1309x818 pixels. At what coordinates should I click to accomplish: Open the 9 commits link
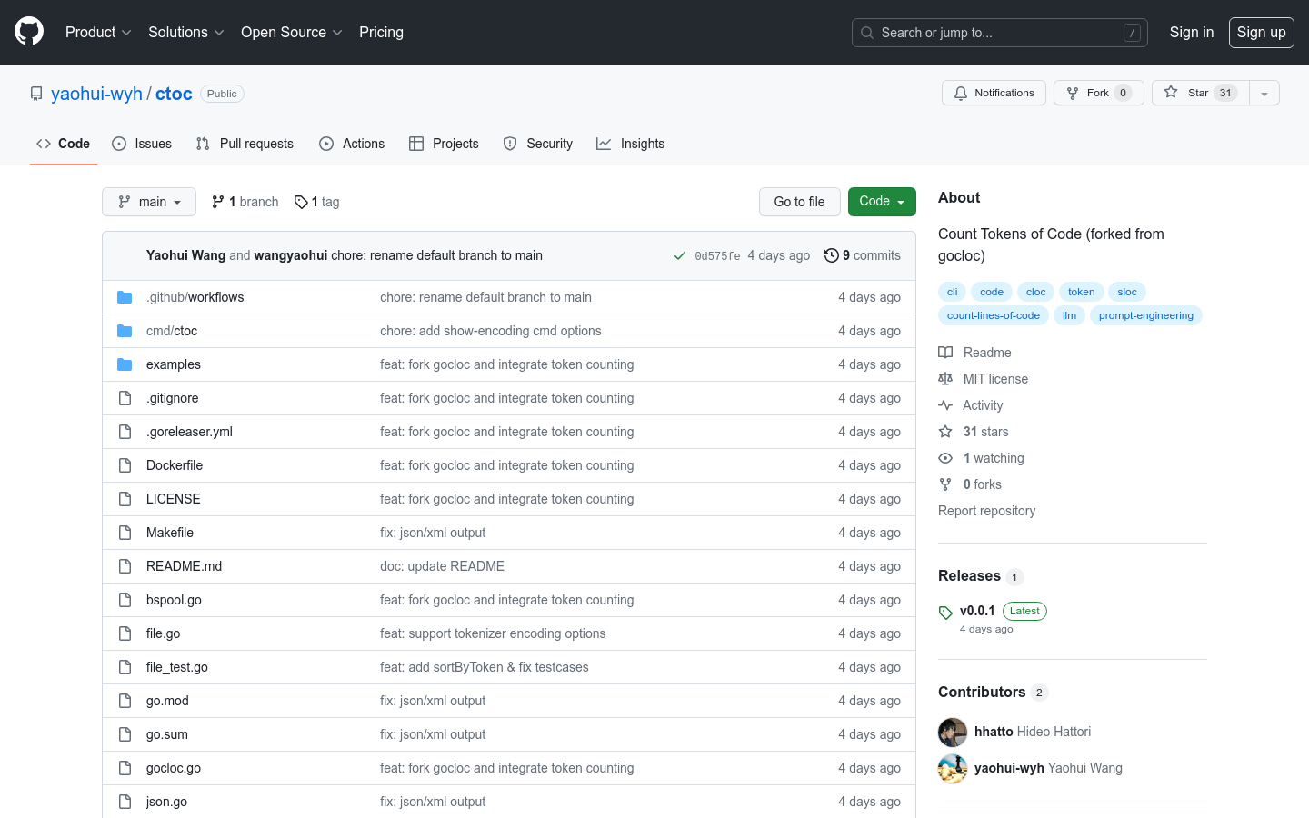click(863, 255)
